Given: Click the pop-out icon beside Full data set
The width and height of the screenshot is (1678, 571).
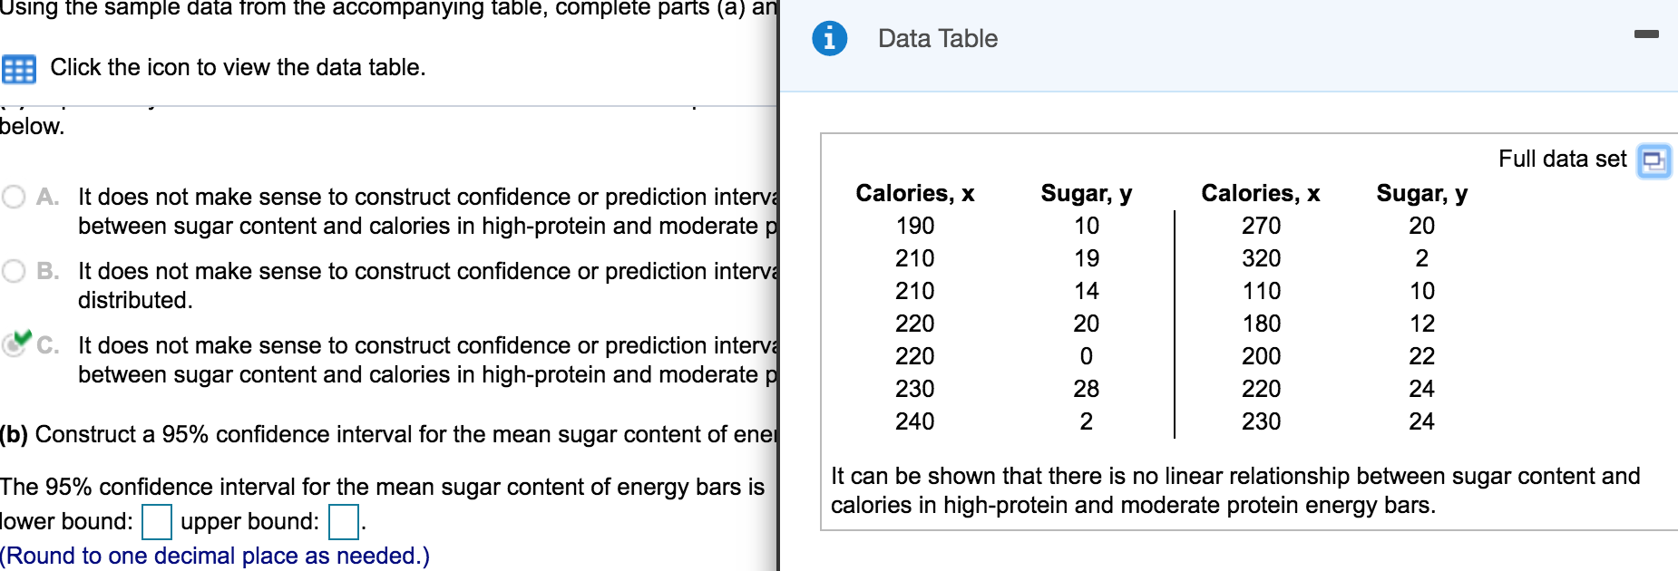Looking at the screenshot, I should pyautogui.click(x=1654, y=159).
